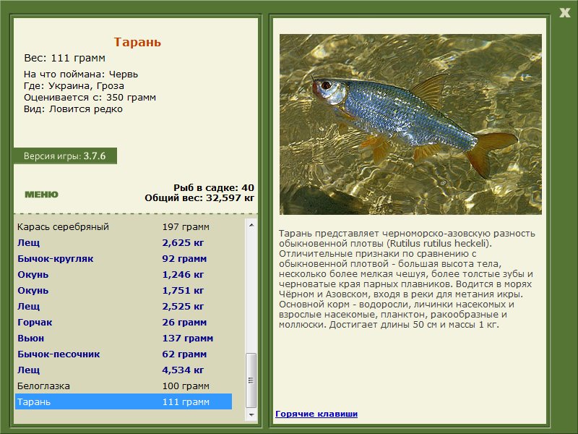Image resolution: width=578 pixels, height=434 pixels.
Task: Click the fish list scrollbar thumb
Action: pyautogui.click(x=251, y=380)
